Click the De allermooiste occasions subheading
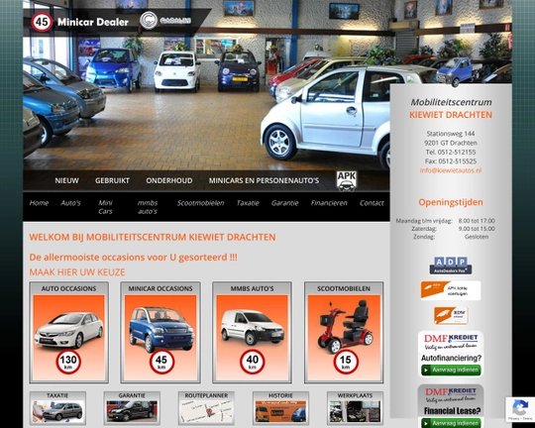 134,257
